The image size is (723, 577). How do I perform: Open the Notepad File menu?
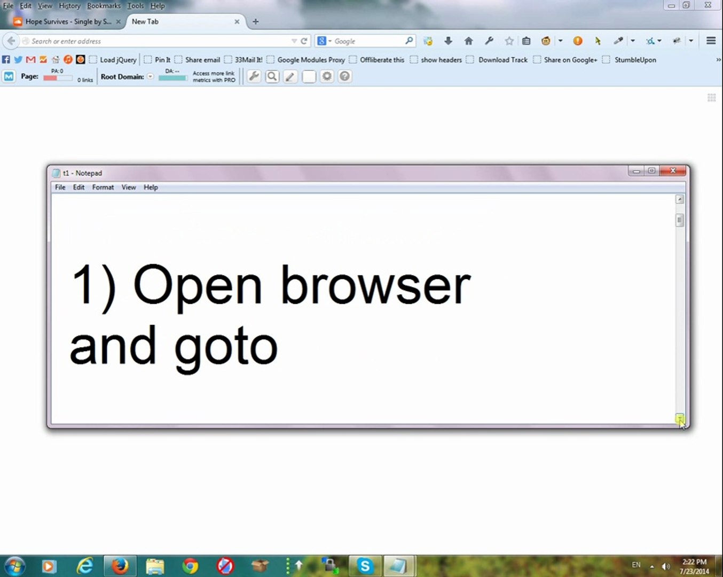pyautogui.click(x=60, y=188)
